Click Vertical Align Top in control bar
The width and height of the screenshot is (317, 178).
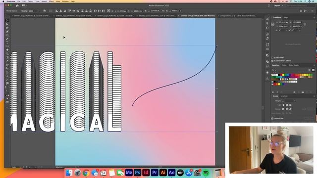coord(69,11)
